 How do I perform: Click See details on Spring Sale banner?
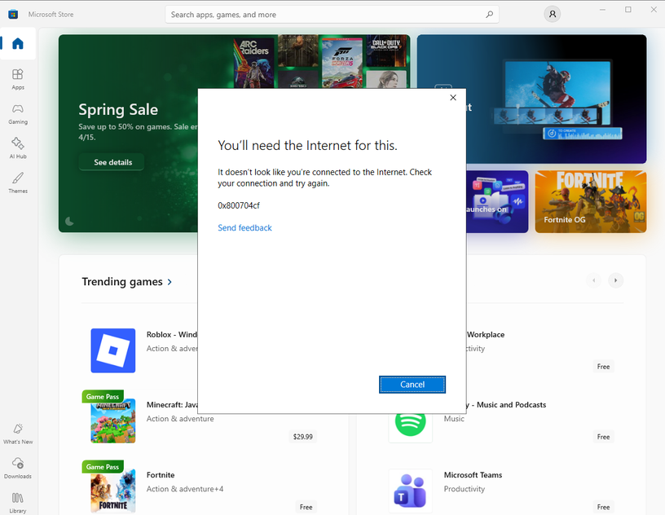click(x=112, y=162)
